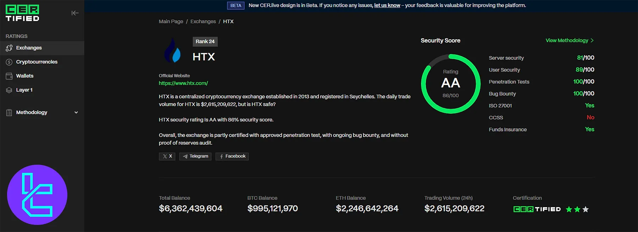Open the Methodology menu item
This screenshot has height=232, width=638.
click(42, 113)
